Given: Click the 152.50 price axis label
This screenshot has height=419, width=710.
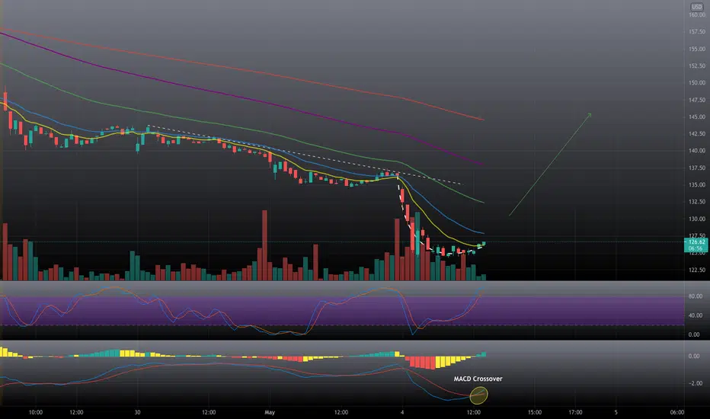Looking at the screenshot, I should (x=697, y=66).
